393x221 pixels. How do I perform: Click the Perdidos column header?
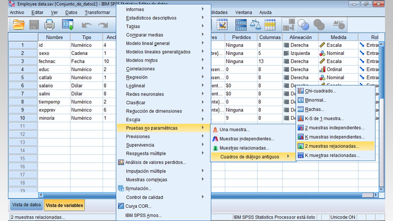pos(241,37)
